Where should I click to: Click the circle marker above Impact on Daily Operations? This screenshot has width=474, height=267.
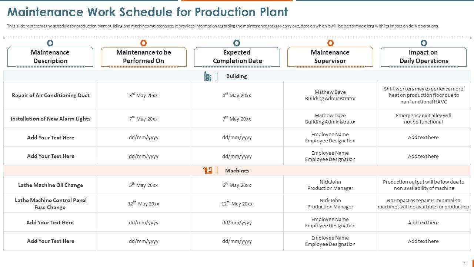424,43
